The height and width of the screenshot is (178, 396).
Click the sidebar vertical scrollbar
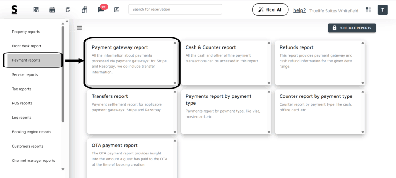point(63,73)
